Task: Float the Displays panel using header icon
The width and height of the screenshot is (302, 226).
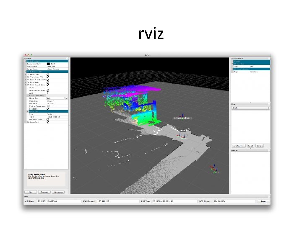Action: point(67,59)
